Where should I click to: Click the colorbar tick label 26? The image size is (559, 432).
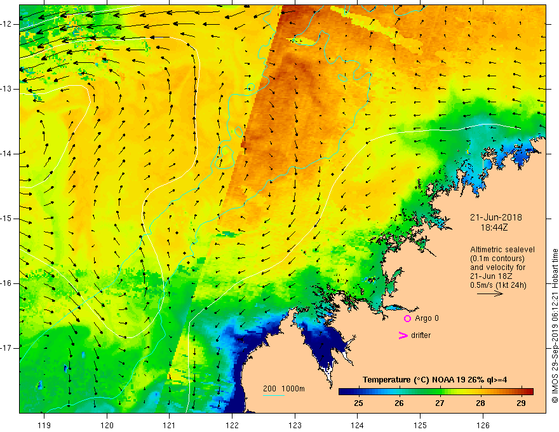tap(400, 403)
